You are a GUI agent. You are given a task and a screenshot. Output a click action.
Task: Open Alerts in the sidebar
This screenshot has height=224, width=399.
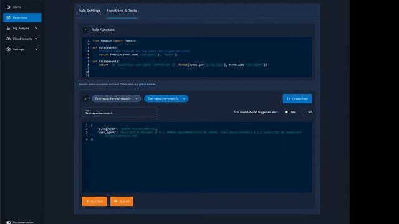click(x=17, y=7)
